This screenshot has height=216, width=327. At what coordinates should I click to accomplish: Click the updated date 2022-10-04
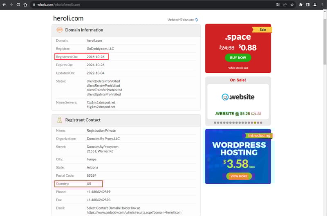coord(96,73)
